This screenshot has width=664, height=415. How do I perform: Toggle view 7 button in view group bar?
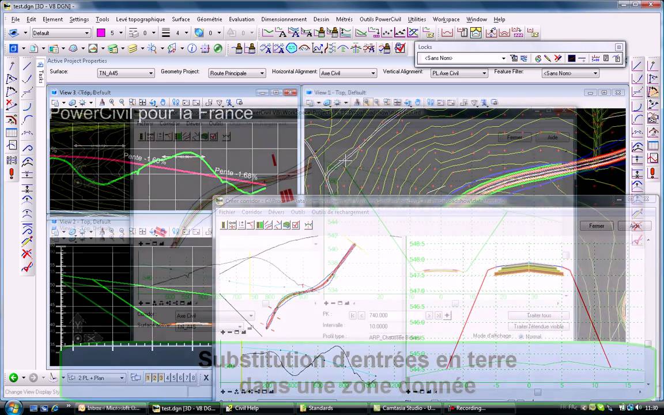pyautogui.click(x=187, y=378)
